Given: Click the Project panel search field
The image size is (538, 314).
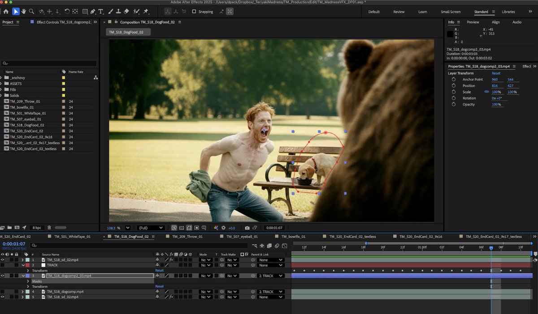Looking at the screenshot, I should pos(49,64).
